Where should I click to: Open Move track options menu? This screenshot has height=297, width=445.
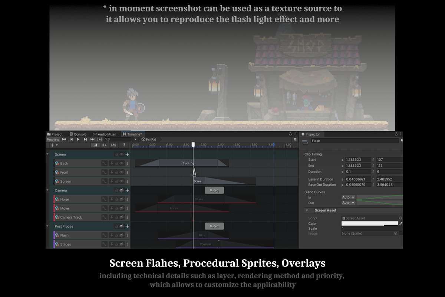point(127,208)
